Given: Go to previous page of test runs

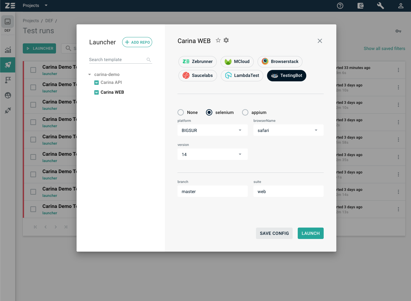Looking at the screenshot, I should 46,227.
